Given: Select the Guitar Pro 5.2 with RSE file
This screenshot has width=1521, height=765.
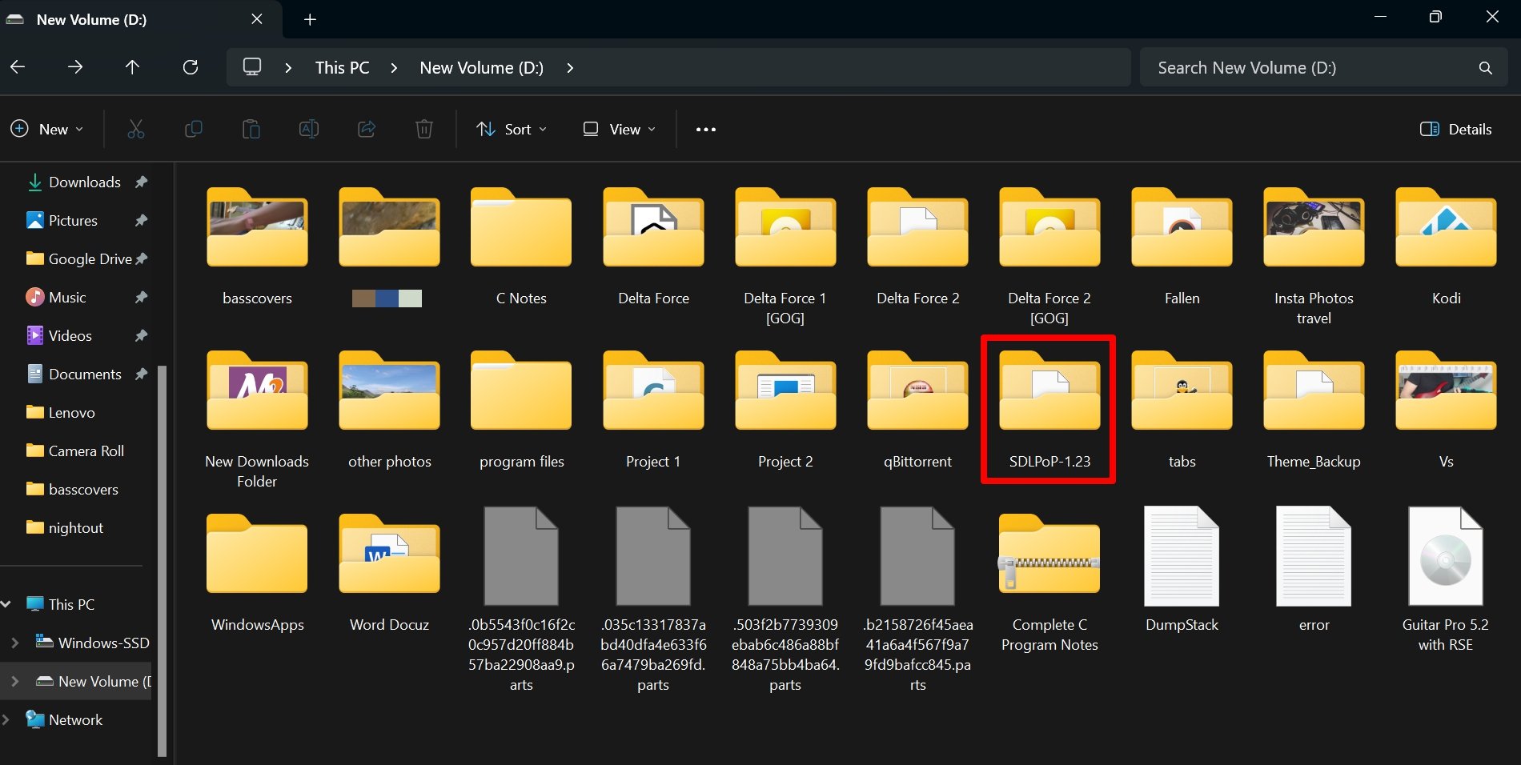Looking at the screenshot, I should point(1445,579).
